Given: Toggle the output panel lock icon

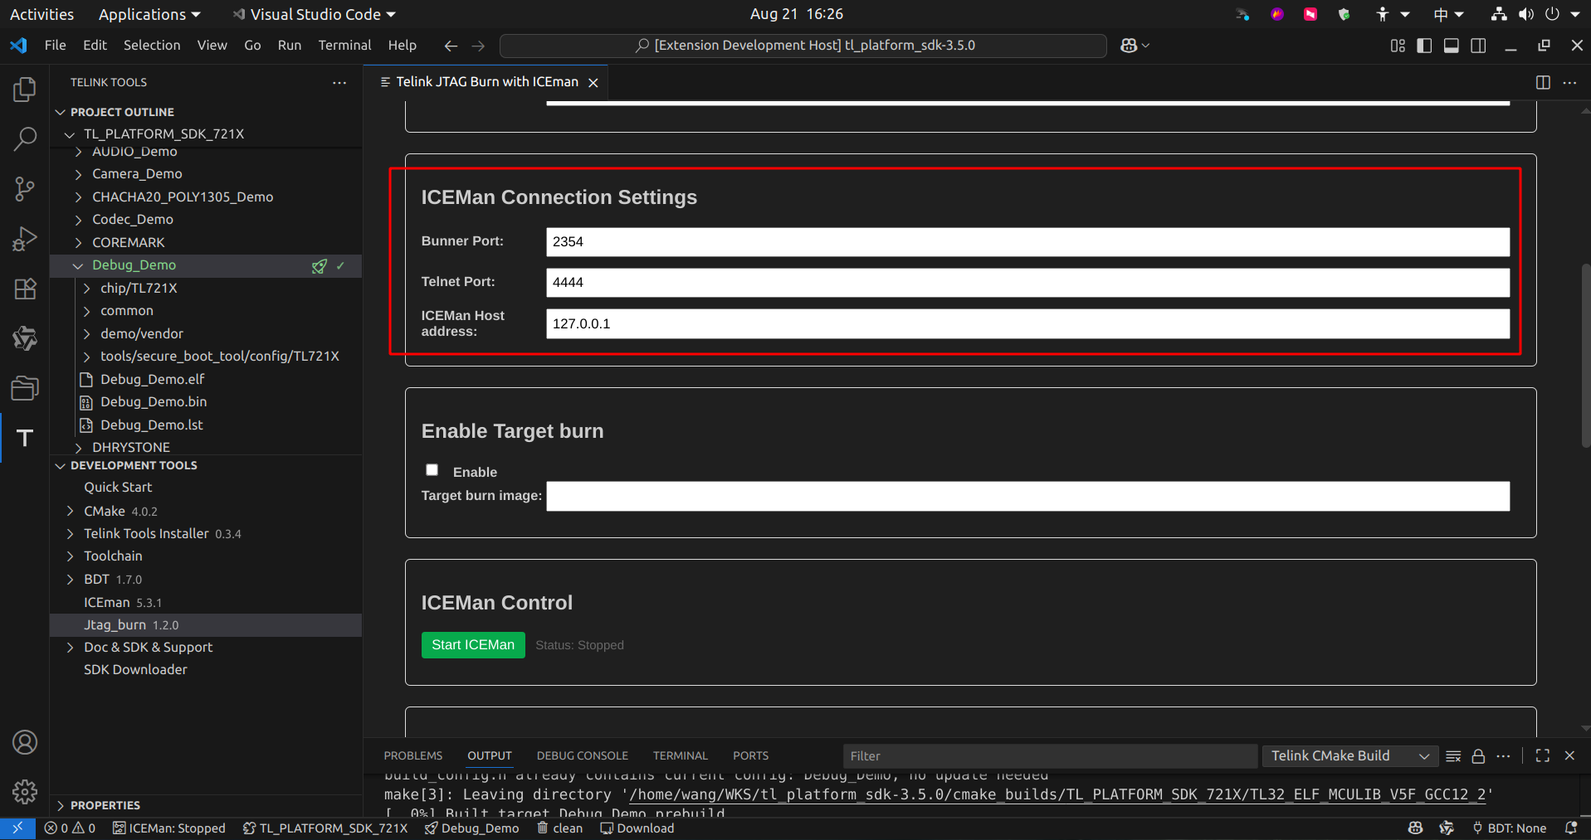Looking at the screenshot, I should coord(1477,755).
